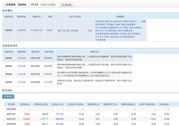This screenshot has width=179, height=126.
Task: Open the 沪股通 concept link
Action: tap(124, 33)
